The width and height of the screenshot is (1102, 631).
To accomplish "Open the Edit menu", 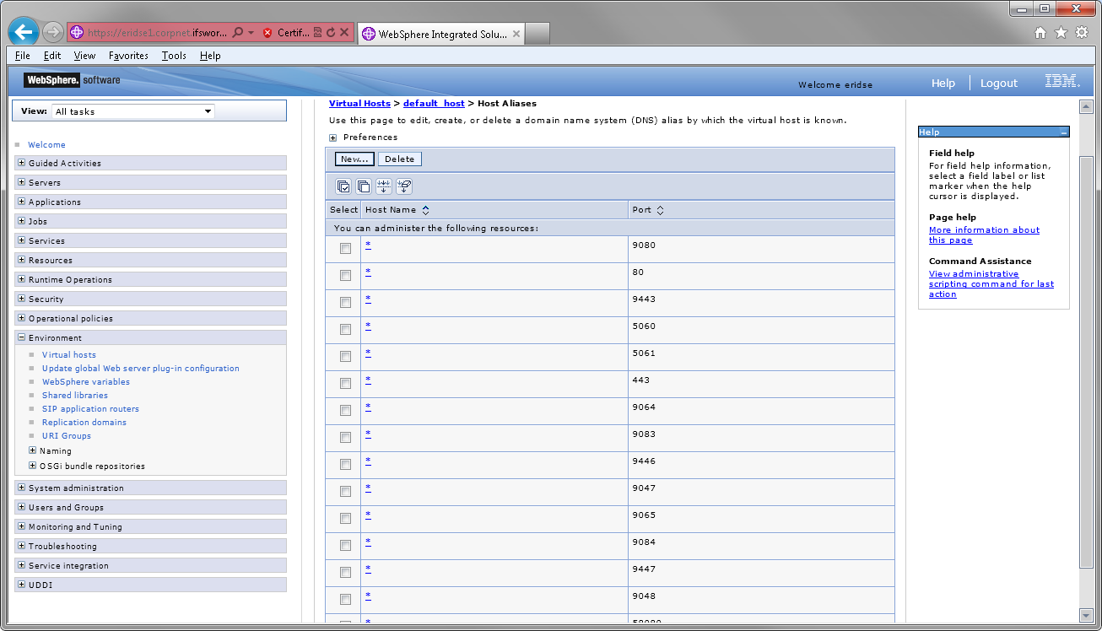I will (52, 56).
